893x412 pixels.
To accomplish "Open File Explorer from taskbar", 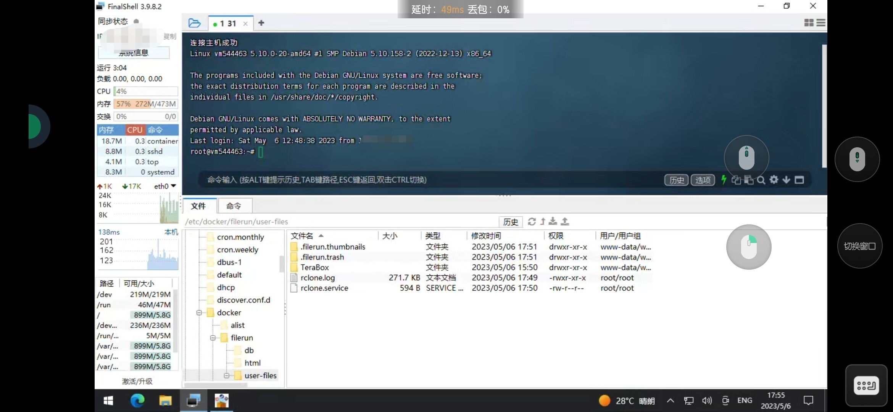I will tap(165, 401).
